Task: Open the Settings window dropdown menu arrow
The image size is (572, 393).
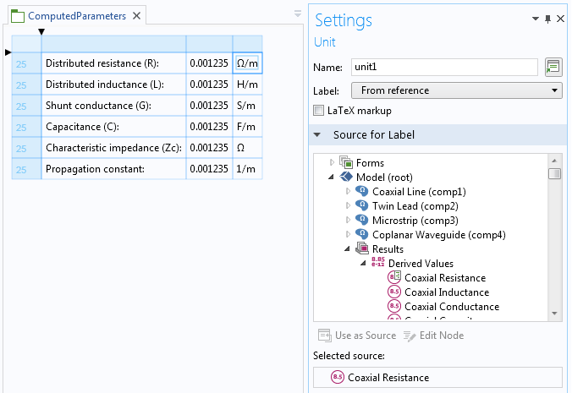Action: tap(535, 18)
